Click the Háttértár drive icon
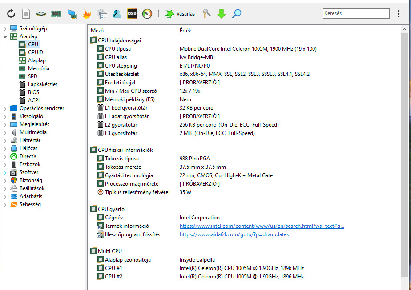The width and height of the screenshot is (411, 290). tap(14, 140)
